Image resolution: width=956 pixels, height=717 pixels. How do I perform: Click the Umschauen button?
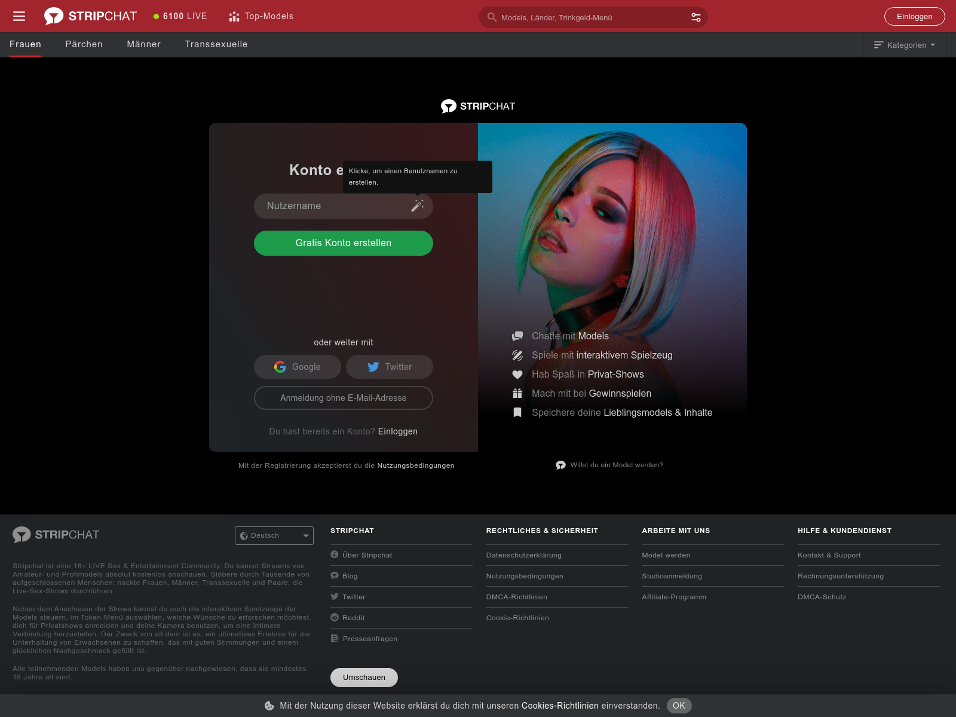tap(364, 678)
